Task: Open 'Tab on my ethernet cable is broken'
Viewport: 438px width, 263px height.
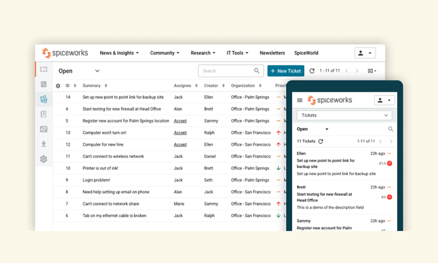Action: pyautogui.click(x=114, y=216)
